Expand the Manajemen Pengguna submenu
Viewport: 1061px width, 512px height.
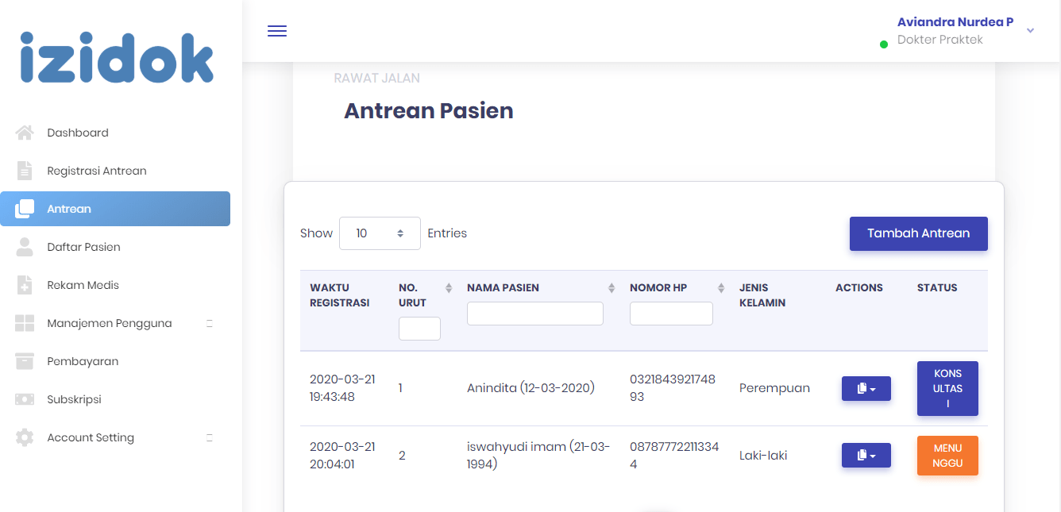coord(210,323)
